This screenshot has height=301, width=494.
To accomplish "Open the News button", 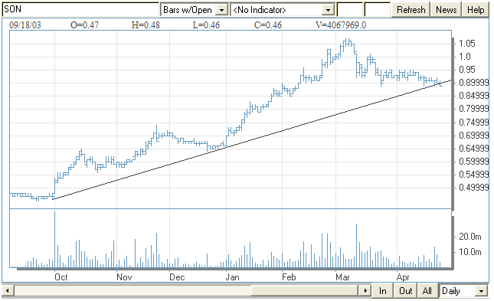I will click(x=446, y=9).
